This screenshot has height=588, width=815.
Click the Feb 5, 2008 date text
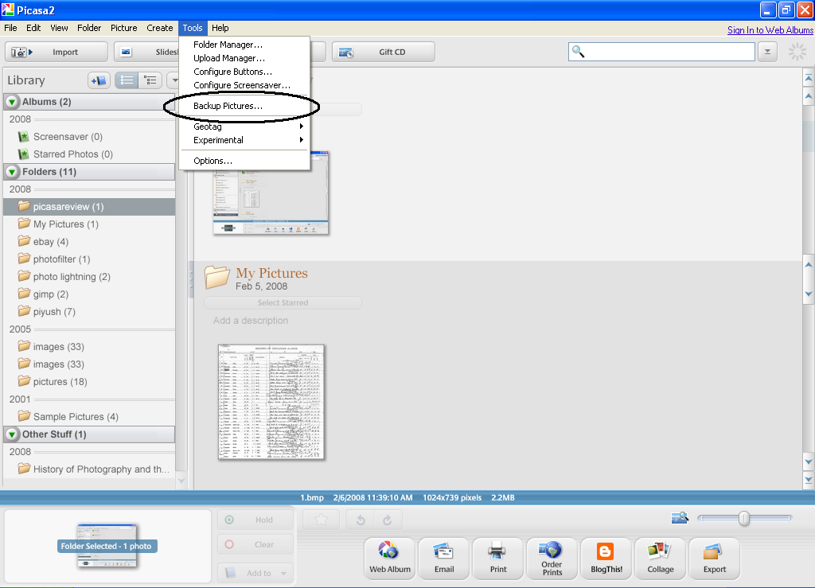tap(261, 286)
